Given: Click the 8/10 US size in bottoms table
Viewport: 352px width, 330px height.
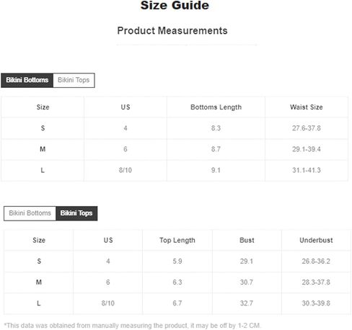Looking at the screenshot, I should [x=126, y=170].
